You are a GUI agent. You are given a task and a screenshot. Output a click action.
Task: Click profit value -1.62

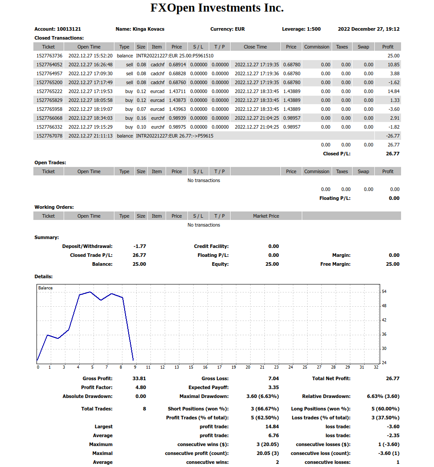(x=394, y=82)
